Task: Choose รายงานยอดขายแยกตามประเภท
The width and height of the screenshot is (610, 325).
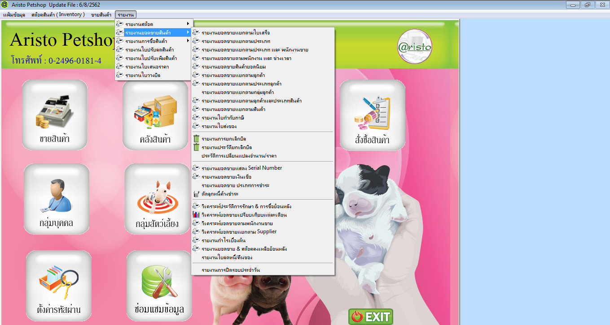Action: (263, 41)
